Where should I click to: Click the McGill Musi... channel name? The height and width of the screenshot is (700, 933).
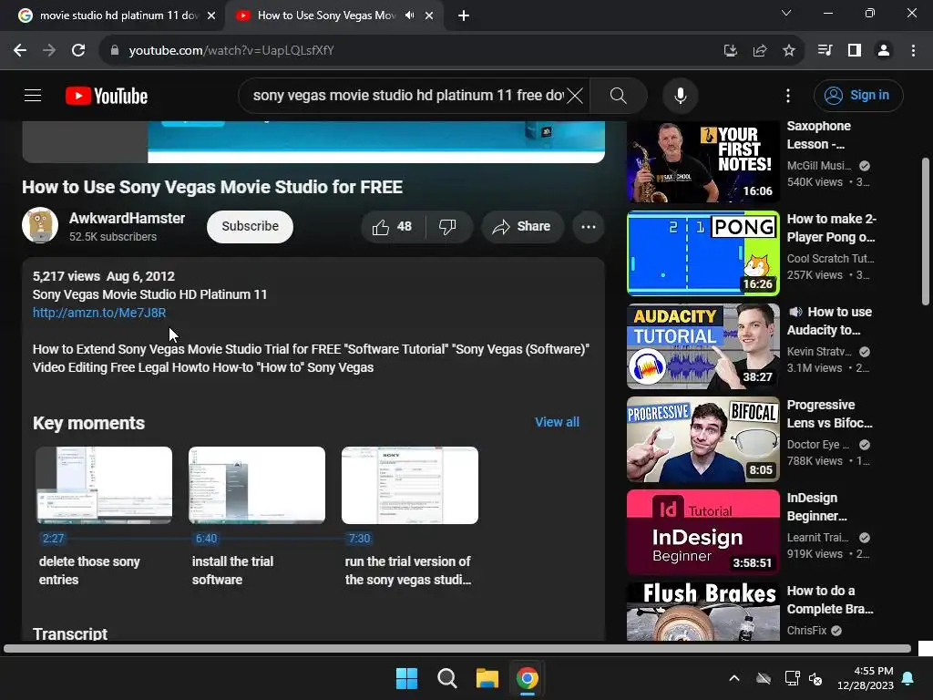coord(819,166)
